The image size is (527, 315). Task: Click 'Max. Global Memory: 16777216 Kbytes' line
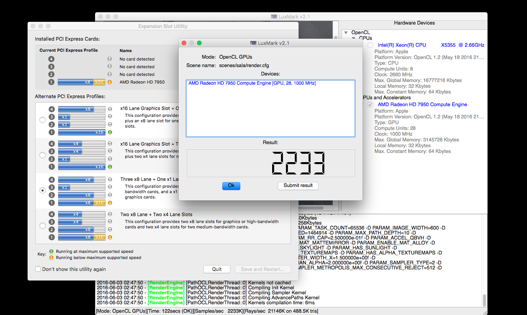tap(418, 80)
